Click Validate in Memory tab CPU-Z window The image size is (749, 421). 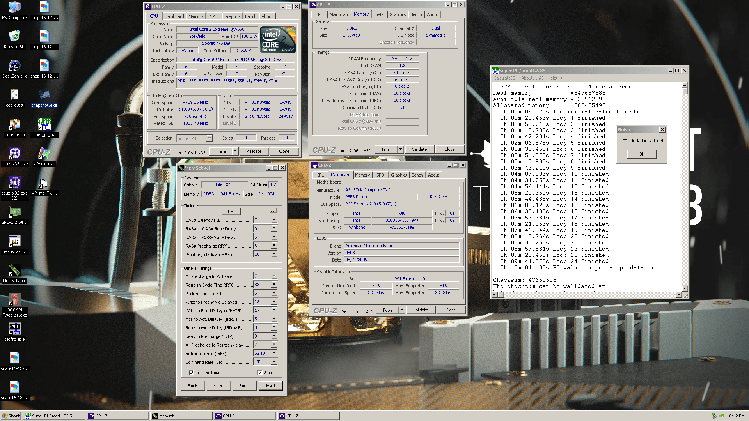point(419,149)
